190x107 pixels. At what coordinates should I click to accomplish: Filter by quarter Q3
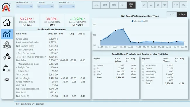click(158, 5)
